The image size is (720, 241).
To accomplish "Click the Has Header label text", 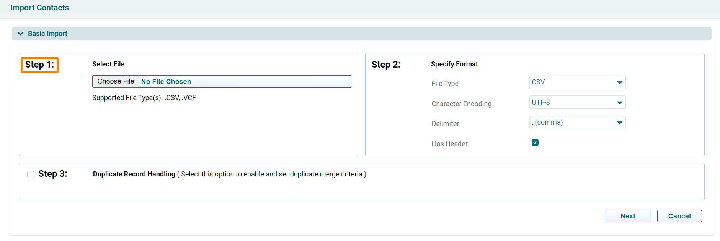I will point(450,144).
